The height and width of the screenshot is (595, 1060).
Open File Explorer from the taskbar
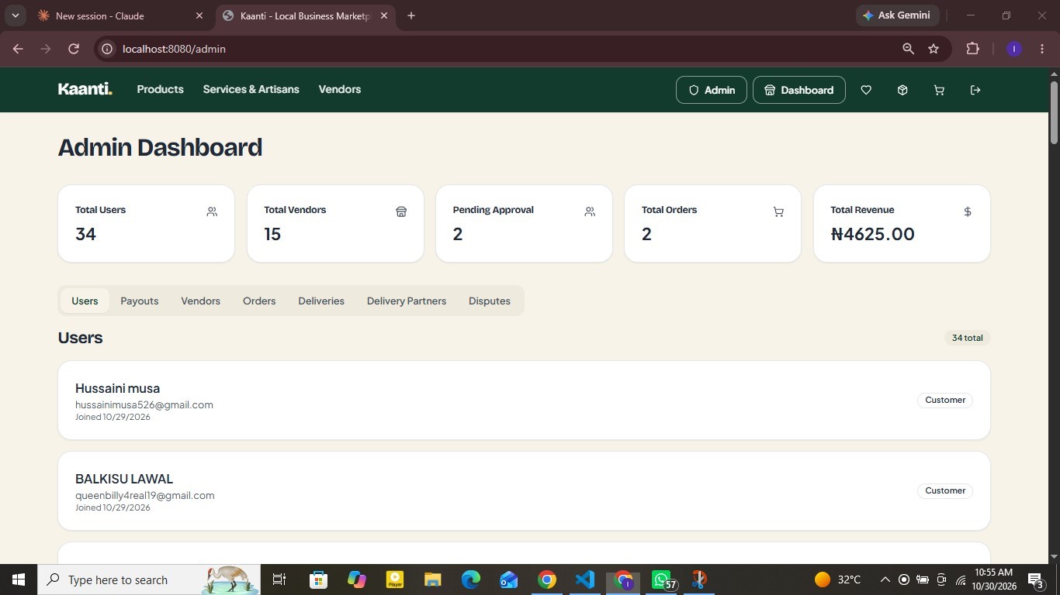432,580
